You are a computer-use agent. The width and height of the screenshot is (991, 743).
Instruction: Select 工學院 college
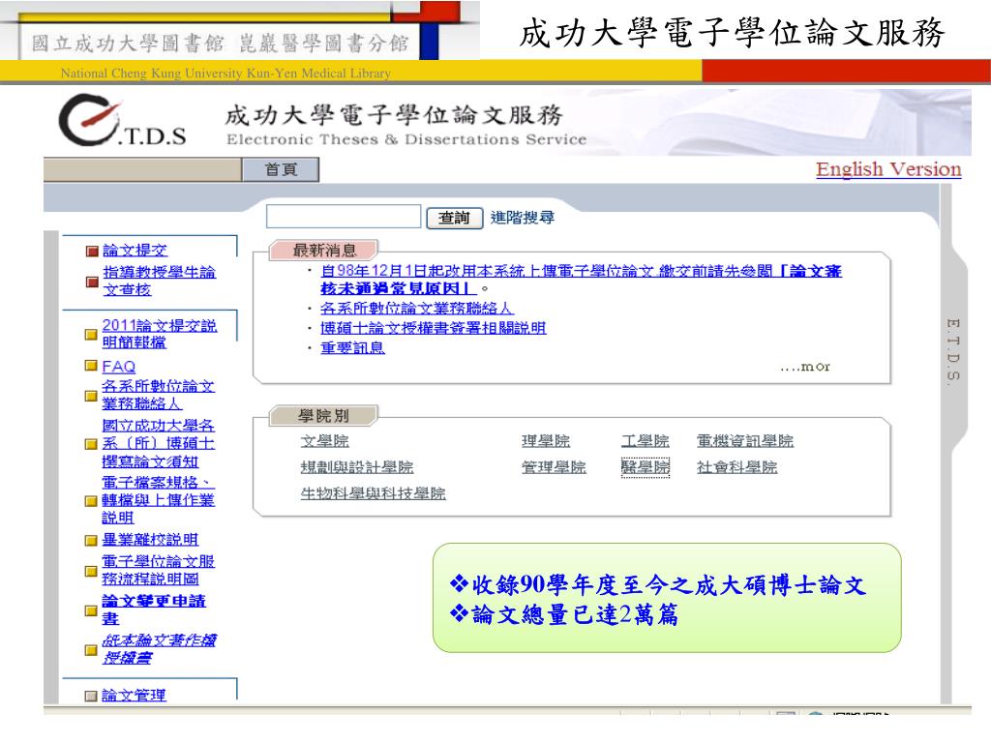[646, 441]
